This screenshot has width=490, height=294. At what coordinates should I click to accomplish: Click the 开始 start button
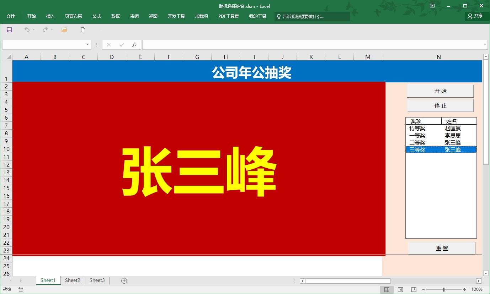click(x=440, y=91)
